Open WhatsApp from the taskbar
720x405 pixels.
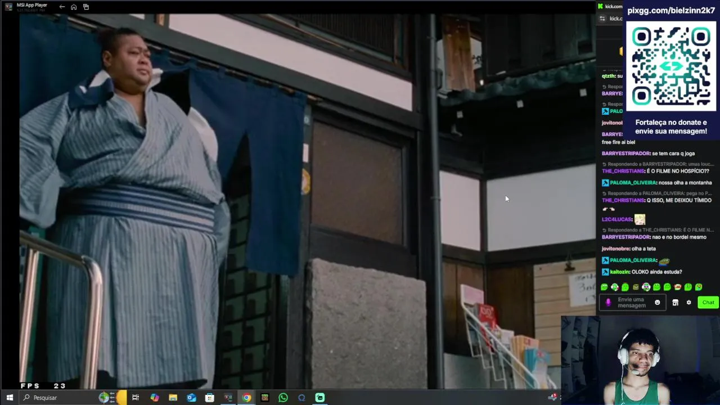(283, 398)
